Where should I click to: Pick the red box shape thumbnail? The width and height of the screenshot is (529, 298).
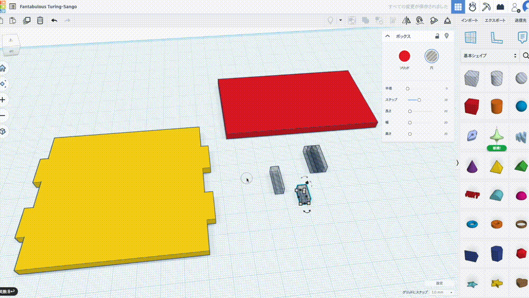[471, 106]
